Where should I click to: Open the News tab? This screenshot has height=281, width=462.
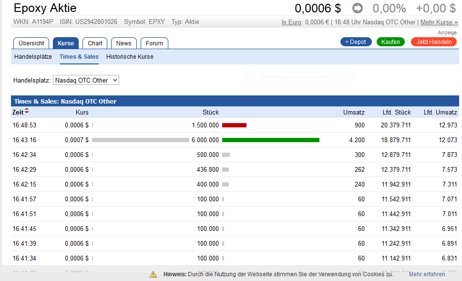pyautogui.click(x=124, y=43)
